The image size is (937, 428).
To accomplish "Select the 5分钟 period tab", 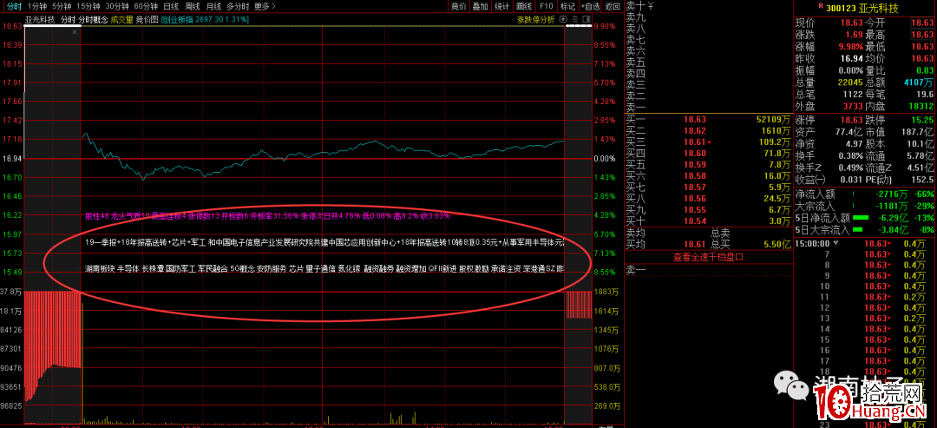I will pyautogui.click(x=62, y=6).
